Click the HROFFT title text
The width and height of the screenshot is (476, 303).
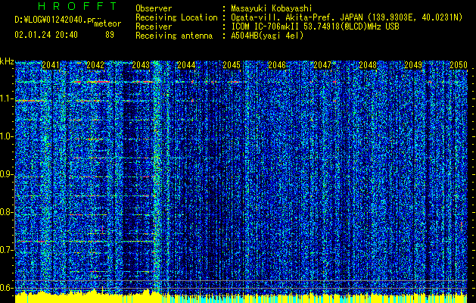[77, 6]
